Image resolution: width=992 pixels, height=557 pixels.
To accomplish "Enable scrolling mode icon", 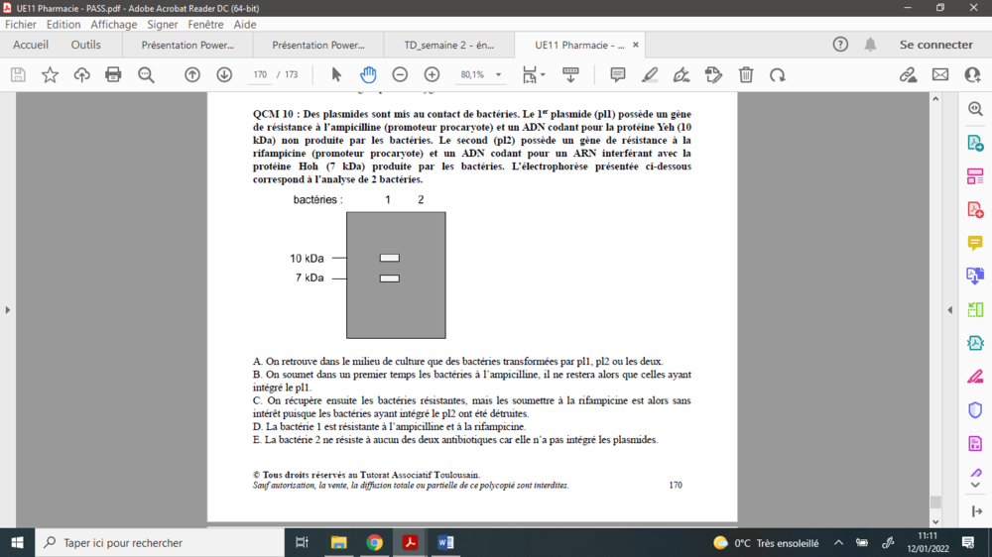I will click(x=570, y=74).
